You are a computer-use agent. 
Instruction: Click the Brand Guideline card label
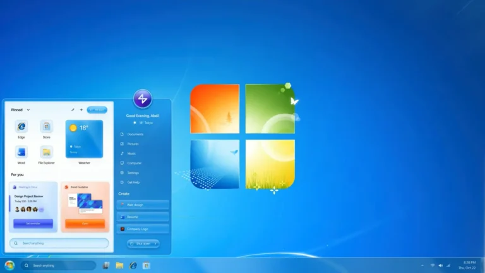click(x=79, y=187)
